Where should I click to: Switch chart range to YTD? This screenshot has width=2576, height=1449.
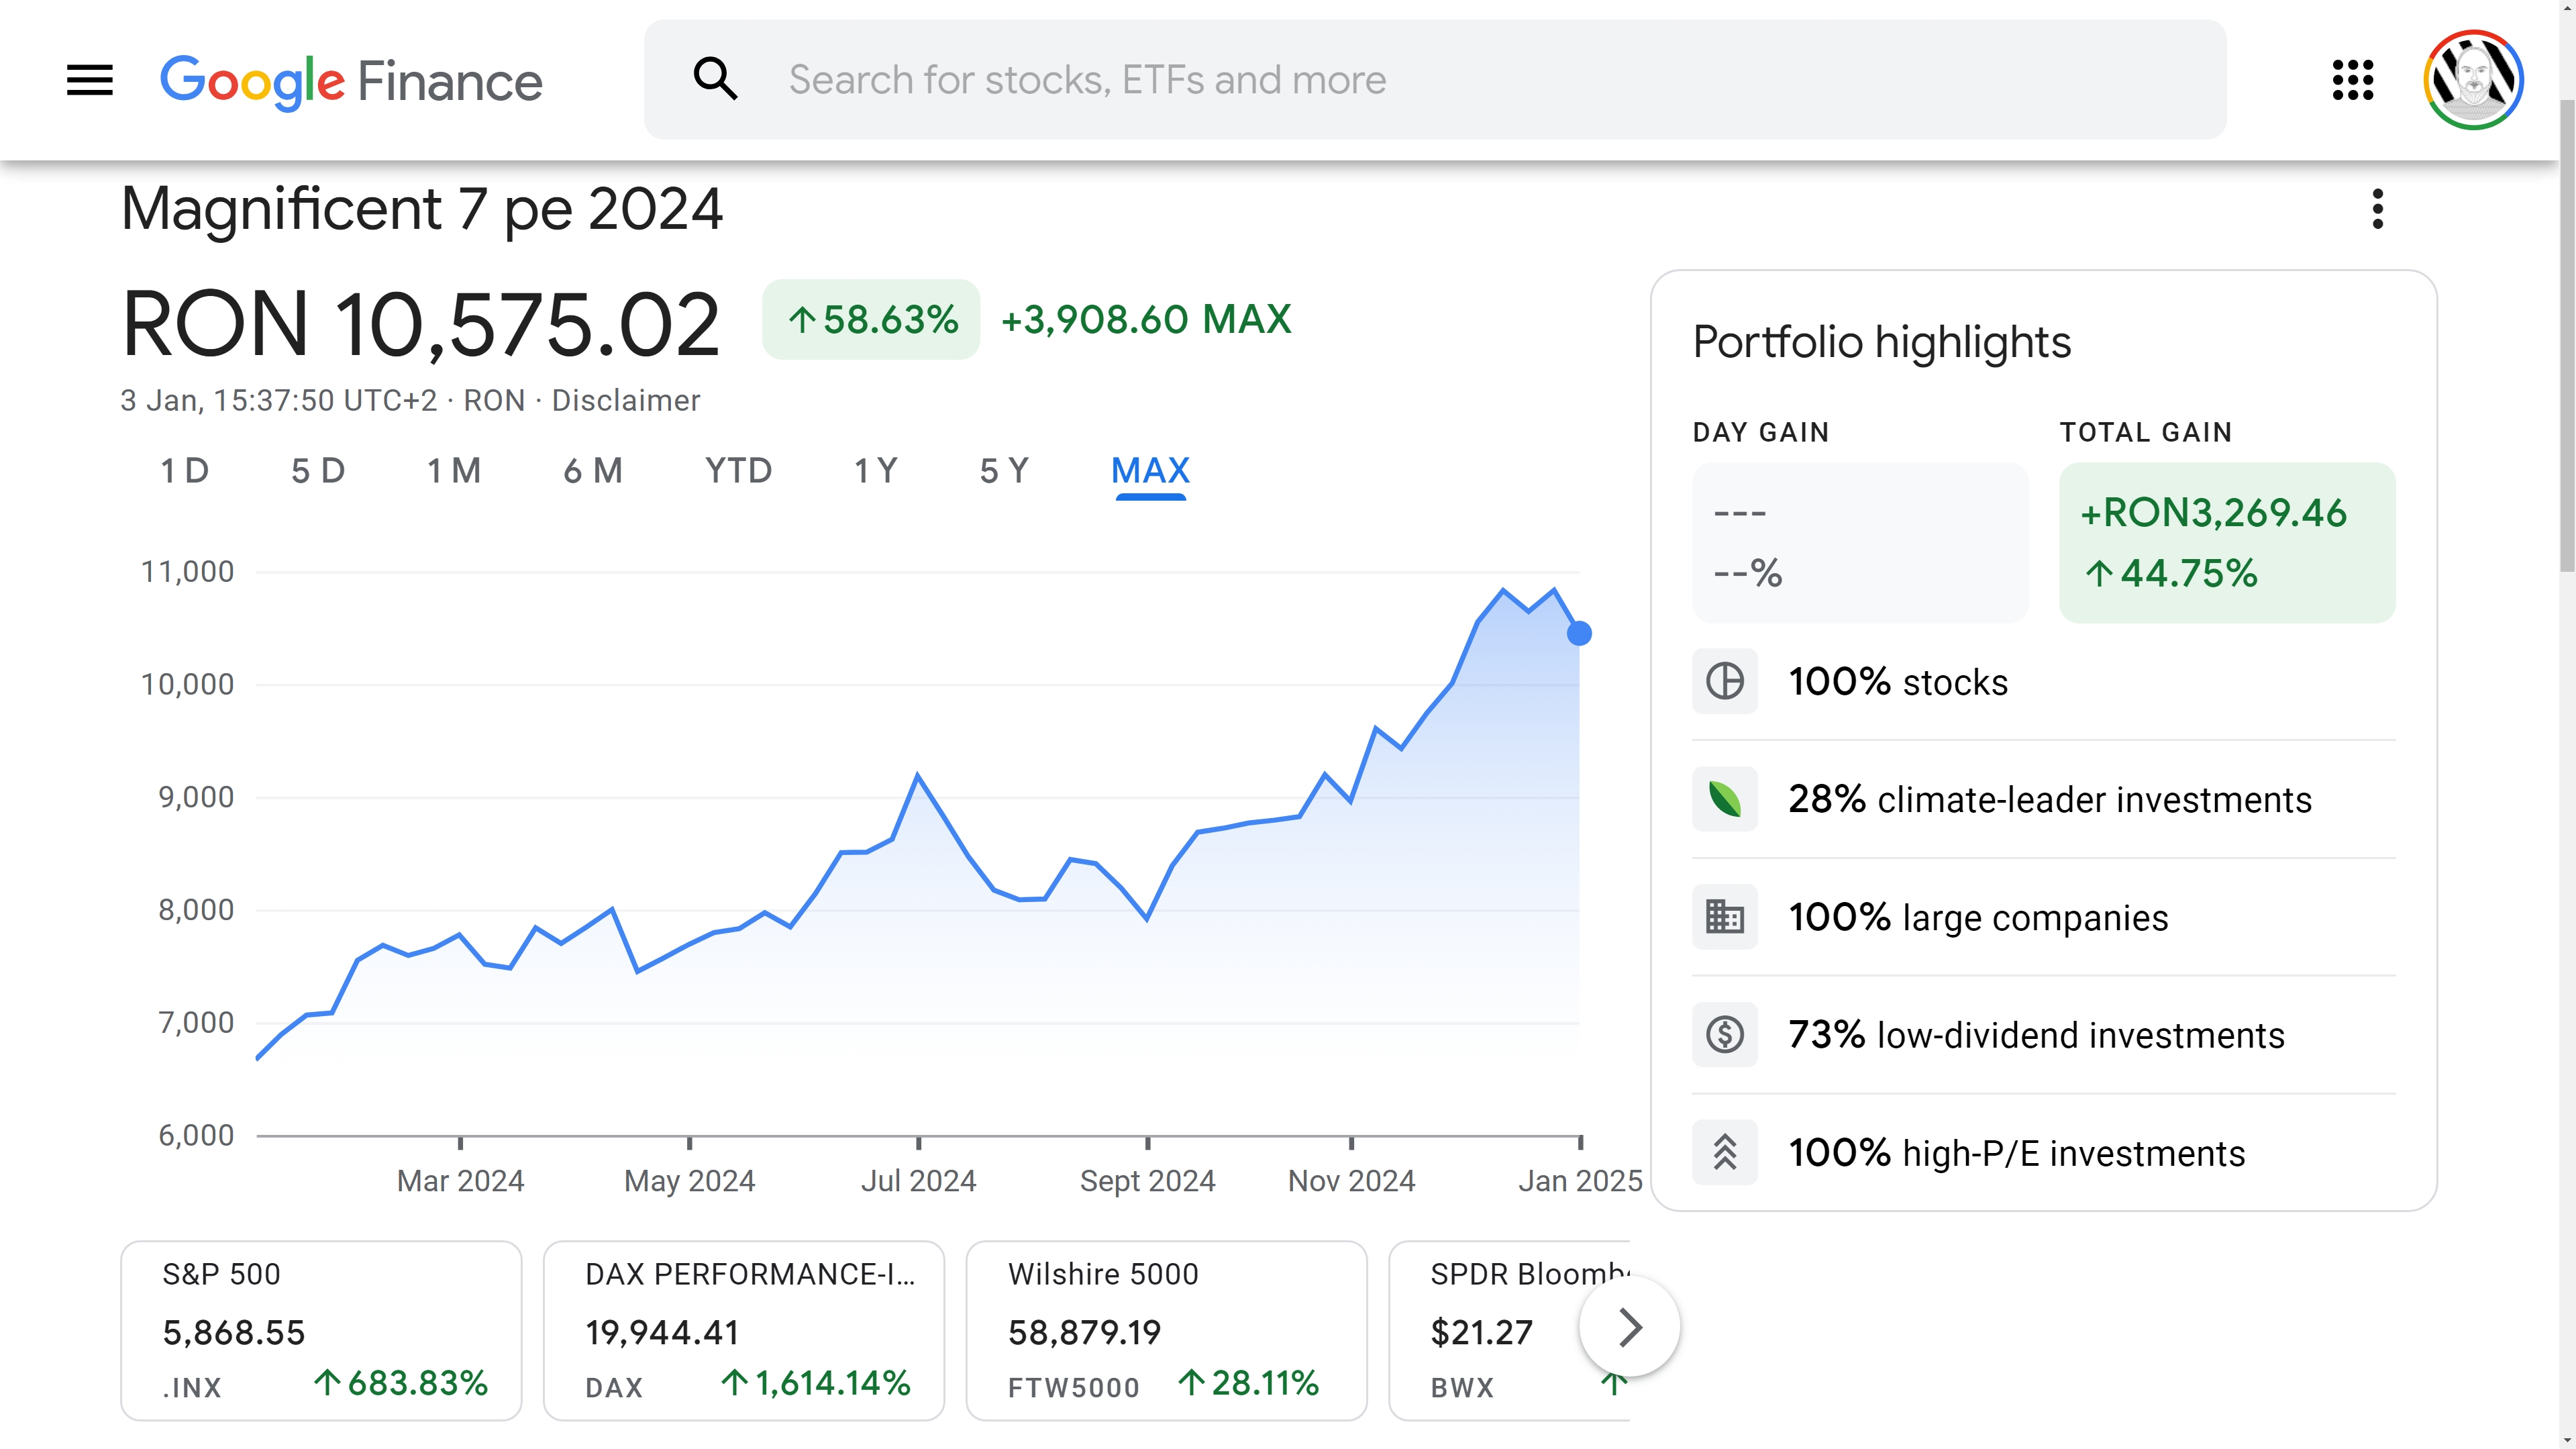point(738,470)
